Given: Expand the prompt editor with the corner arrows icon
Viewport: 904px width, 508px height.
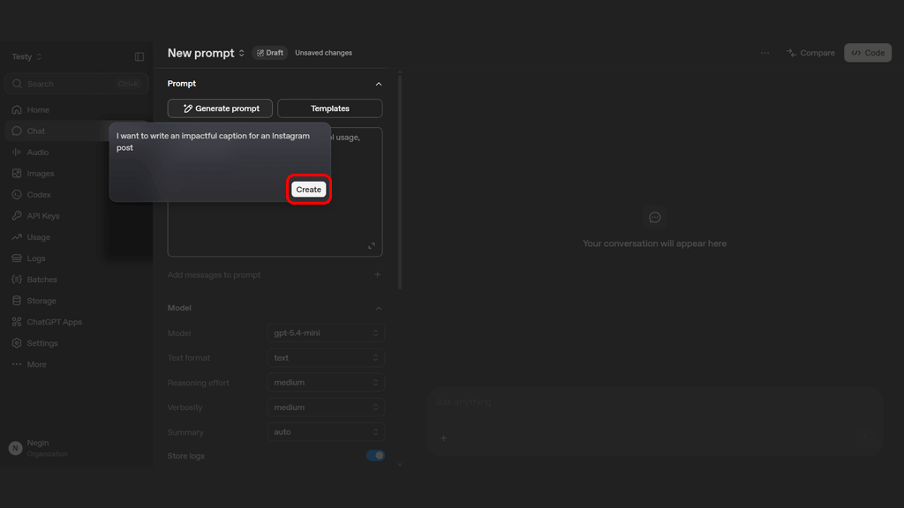Looking at the screenshot, I should [x=372, y=246].
